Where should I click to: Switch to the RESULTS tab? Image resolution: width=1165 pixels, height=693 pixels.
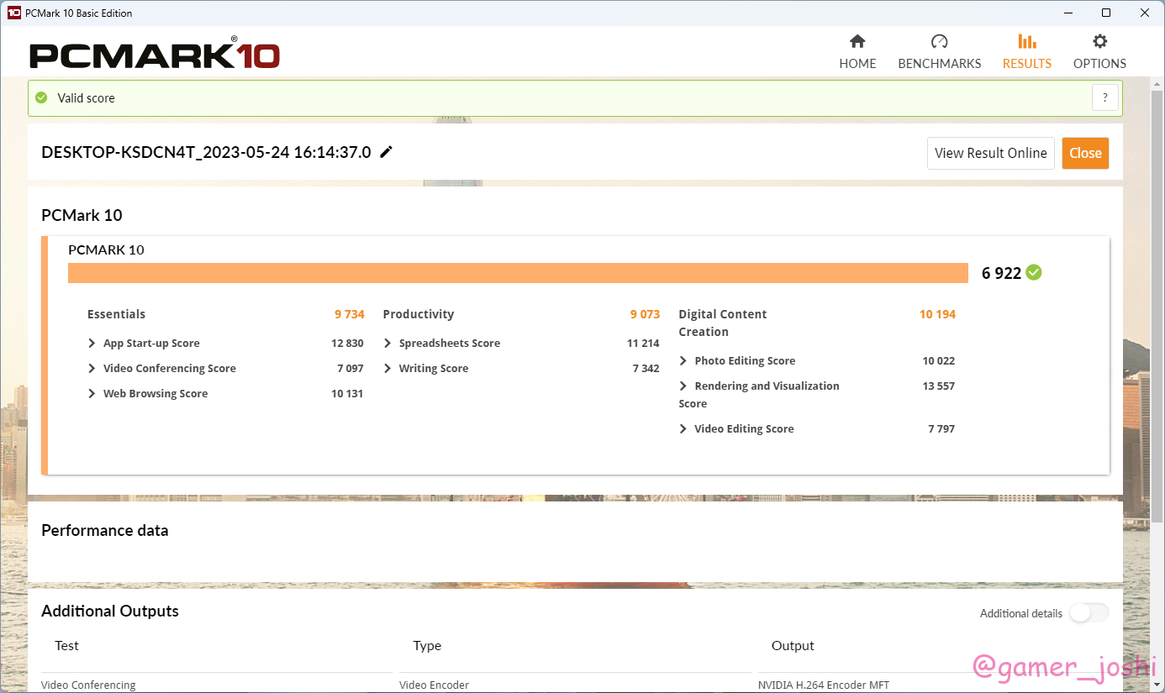click(1027, 51)
